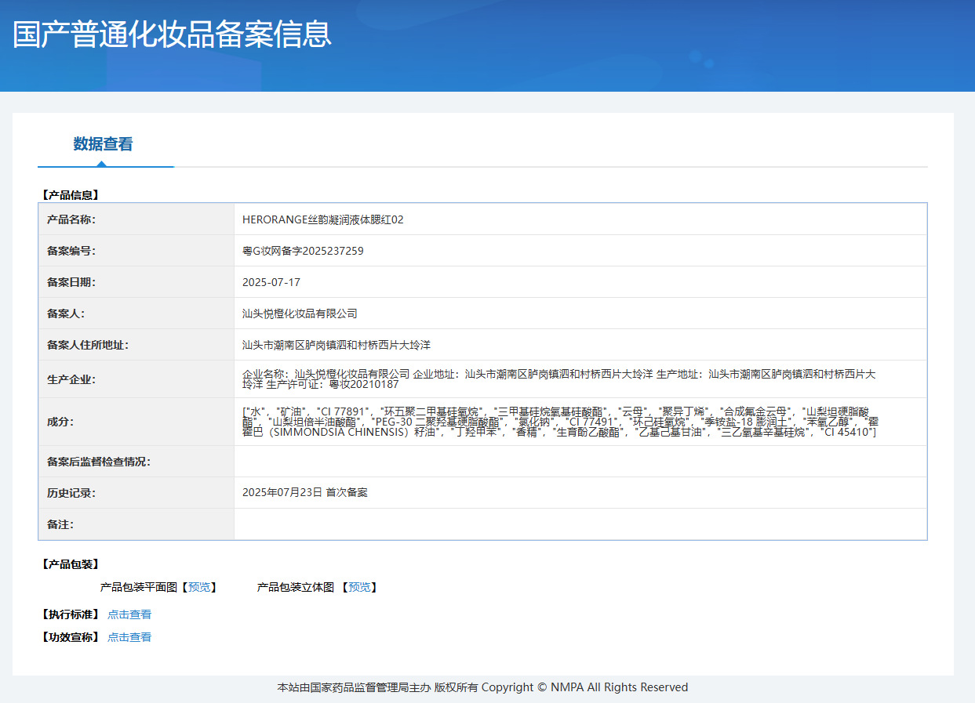Click the 备案日期 row label
The width and height of the screenshot is (975, 703).
pos(71,282)
